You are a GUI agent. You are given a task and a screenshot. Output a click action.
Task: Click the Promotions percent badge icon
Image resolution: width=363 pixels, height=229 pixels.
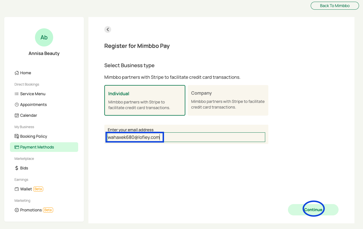coord(17,210)
